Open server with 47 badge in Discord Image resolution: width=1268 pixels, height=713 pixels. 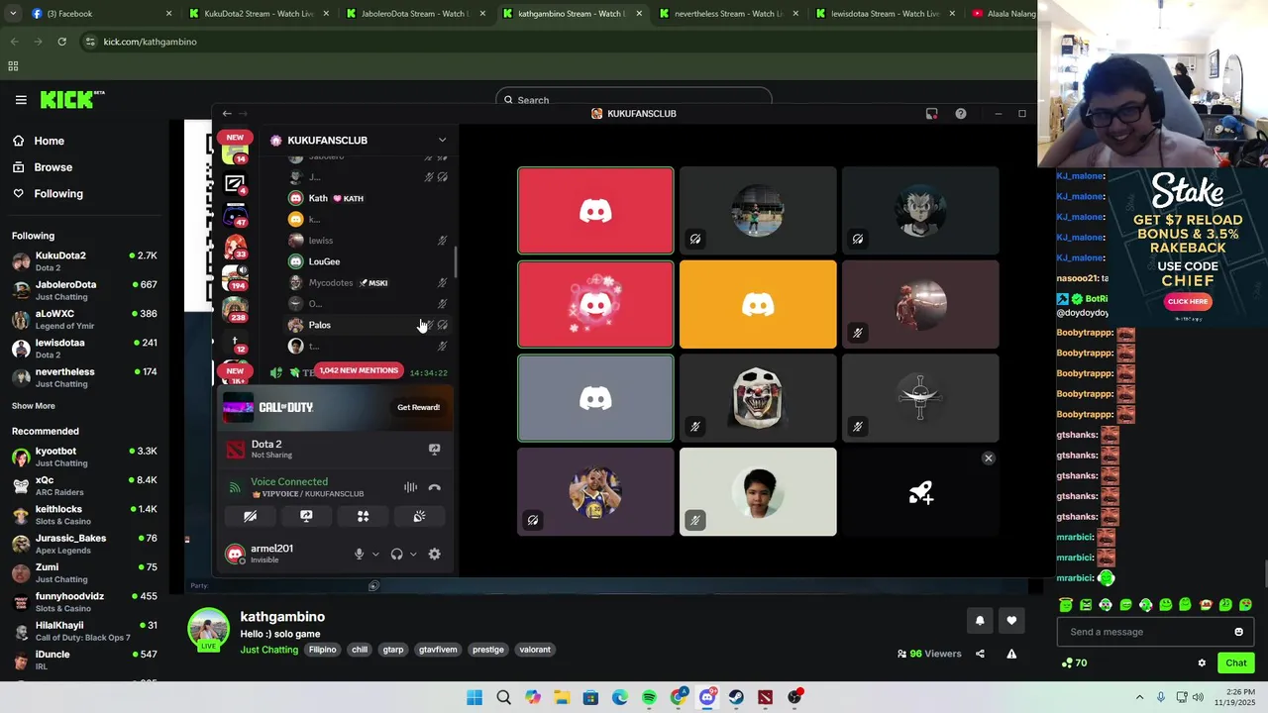coord(236,217)
